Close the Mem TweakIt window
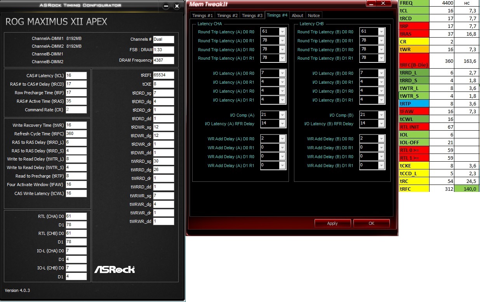 click(x=384, y=3)
